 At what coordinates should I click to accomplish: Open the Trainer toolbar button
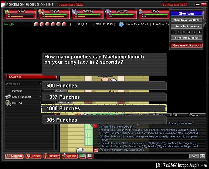tap(33, 156)
